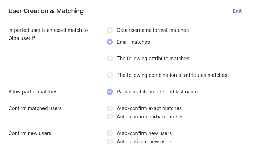Click the 'Auto-activate new users' label text
The height and width of the screenshot is (153, 257).
pos(144,142)
